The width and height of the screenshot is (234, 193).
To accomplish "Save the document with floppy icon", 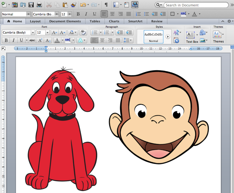I will 31,5.
